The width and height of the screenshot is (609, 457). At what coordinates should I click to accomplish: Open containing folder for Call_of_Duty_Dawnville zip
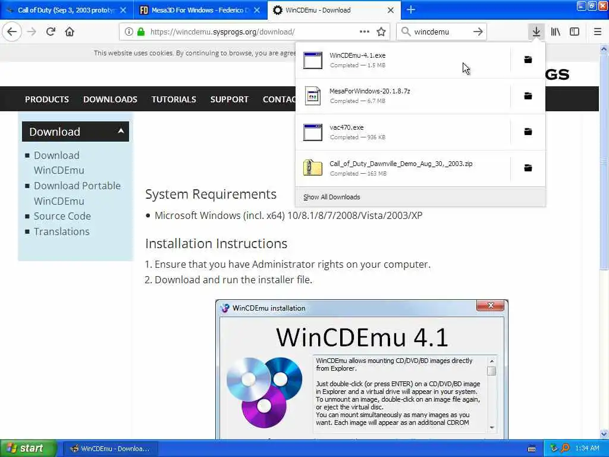(x=528, y=168)
